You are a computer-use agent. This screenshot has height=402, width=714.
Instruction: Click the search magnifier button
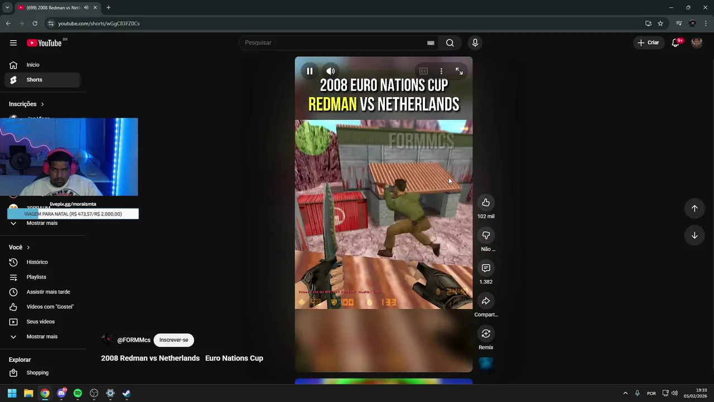pyautogui.click(x=450, y=43)
